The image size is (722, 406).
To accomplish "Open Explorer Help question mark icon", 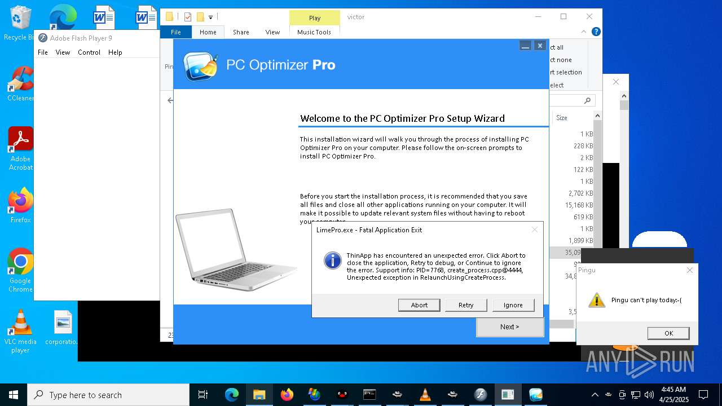I will [596, 32].
